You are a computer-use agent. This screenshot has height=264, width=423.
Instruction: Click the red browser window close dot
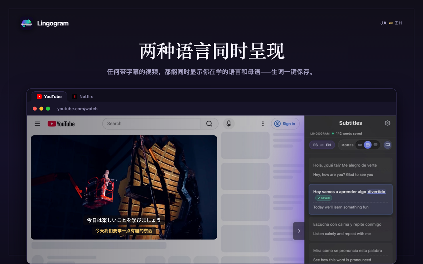click(x=35, y=109)
